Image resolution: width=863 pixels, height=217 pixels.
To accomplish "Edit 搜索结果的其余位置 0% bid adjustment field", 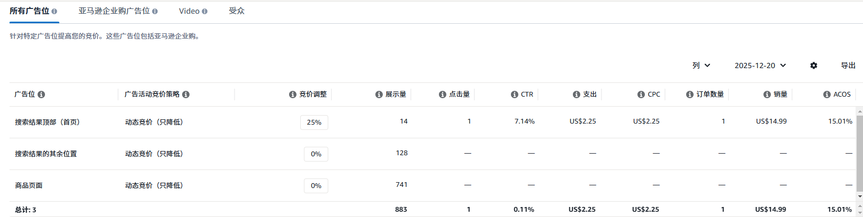I will pyautogui.click(x=316, y=154).
